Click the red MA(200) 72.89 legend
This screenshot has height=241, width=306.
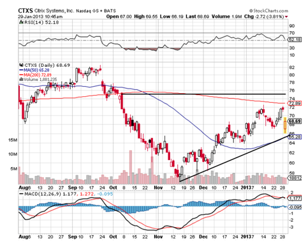click(35, 75)
